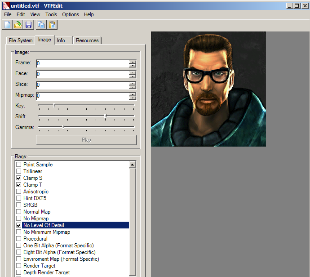
Task: Check the Hint DXT5 flag
Action: tap(18, 198)
